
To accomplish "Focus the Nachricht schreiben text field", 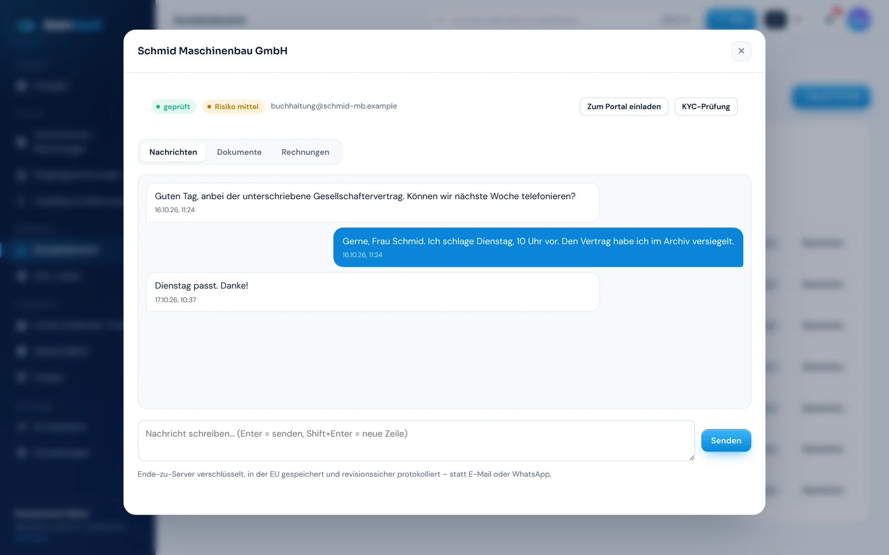I will 416,441.
